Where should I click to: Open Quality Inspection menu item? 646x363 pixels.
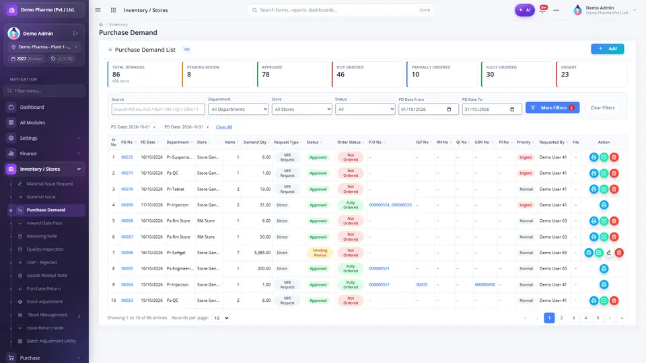click(x=45, y=249)
